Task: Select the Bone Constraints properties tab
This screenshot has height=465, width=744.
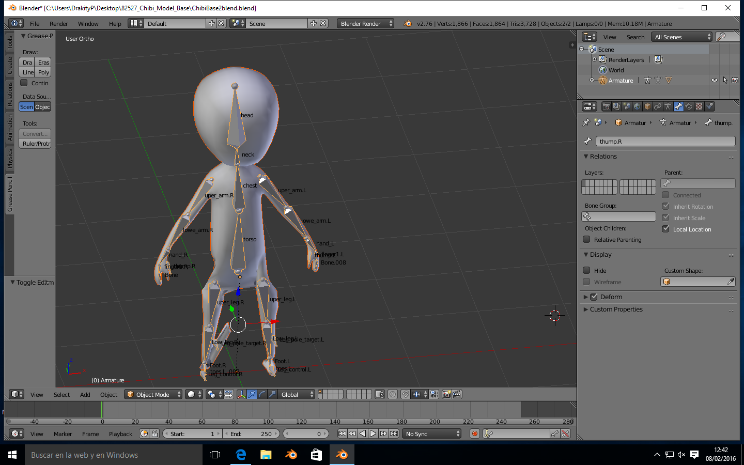Action: click(x=689, y=106)
